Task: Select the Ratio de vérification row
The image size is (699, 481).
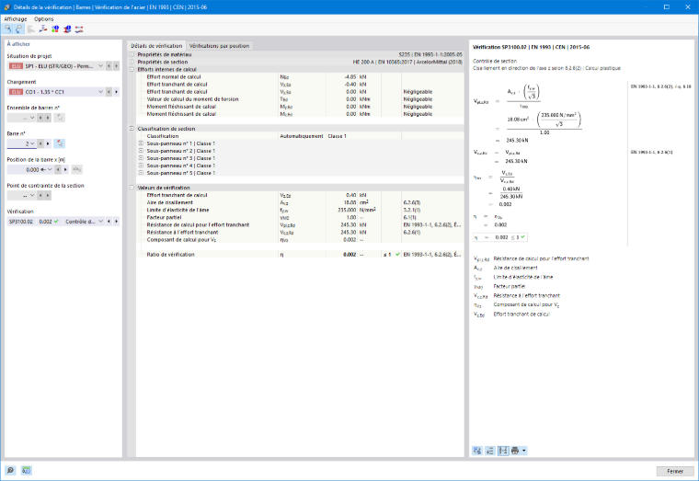Action: pos(300,255)
